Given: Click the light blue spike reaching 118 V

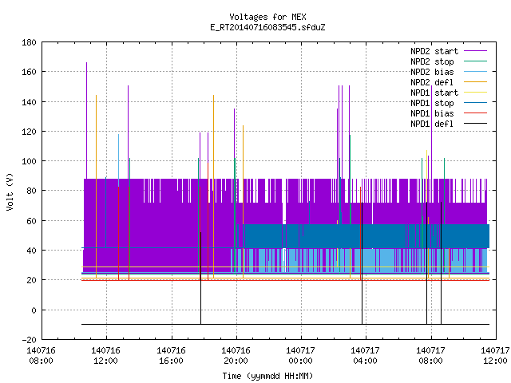Looking at the screenshot, I should 119,160.
